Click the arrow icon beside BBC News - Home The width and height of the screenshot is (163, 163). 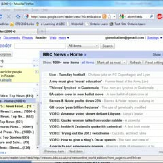85,55
